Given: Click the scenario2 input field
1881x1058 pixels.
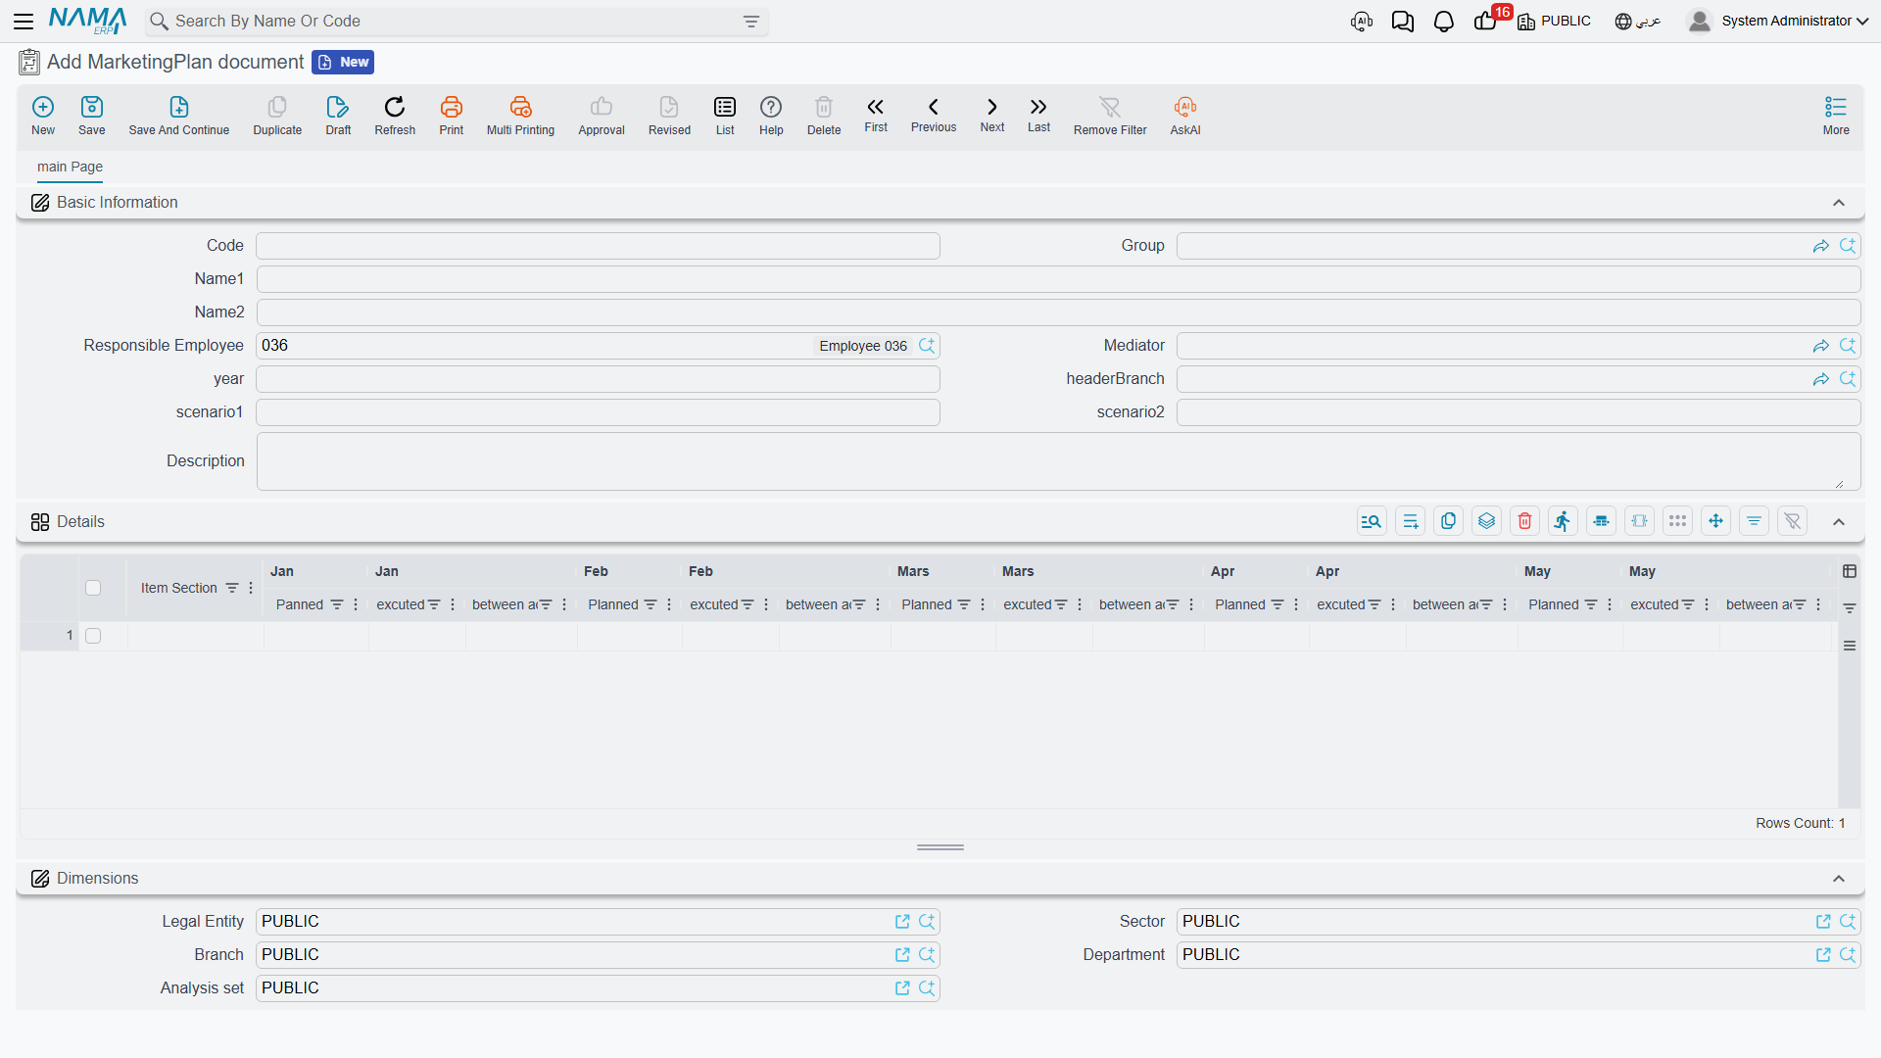Looking at the screenshot, I should (1519, 412).
